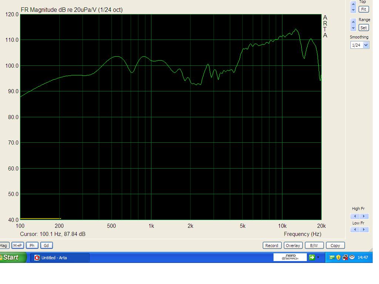Open the Windows Start menu

pyautogui.click(x=13, y=257)
